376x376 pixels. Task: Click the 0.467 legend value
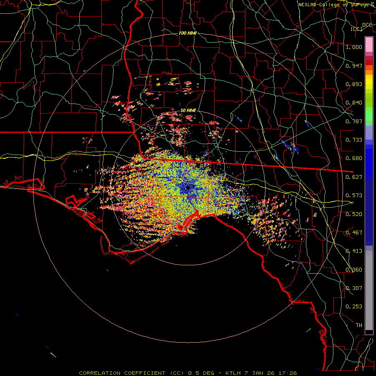pos(354,233)
